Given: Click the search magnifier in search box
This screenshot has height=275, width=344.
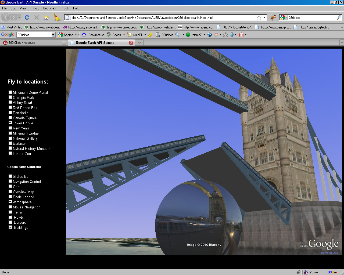Looking at the screenshot, I should coord(339,17).
